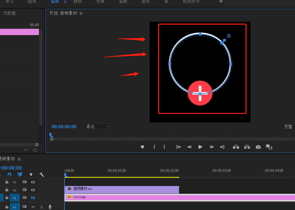Click the Mark In bracket button
295x210 pixels.
coord(154,147)
